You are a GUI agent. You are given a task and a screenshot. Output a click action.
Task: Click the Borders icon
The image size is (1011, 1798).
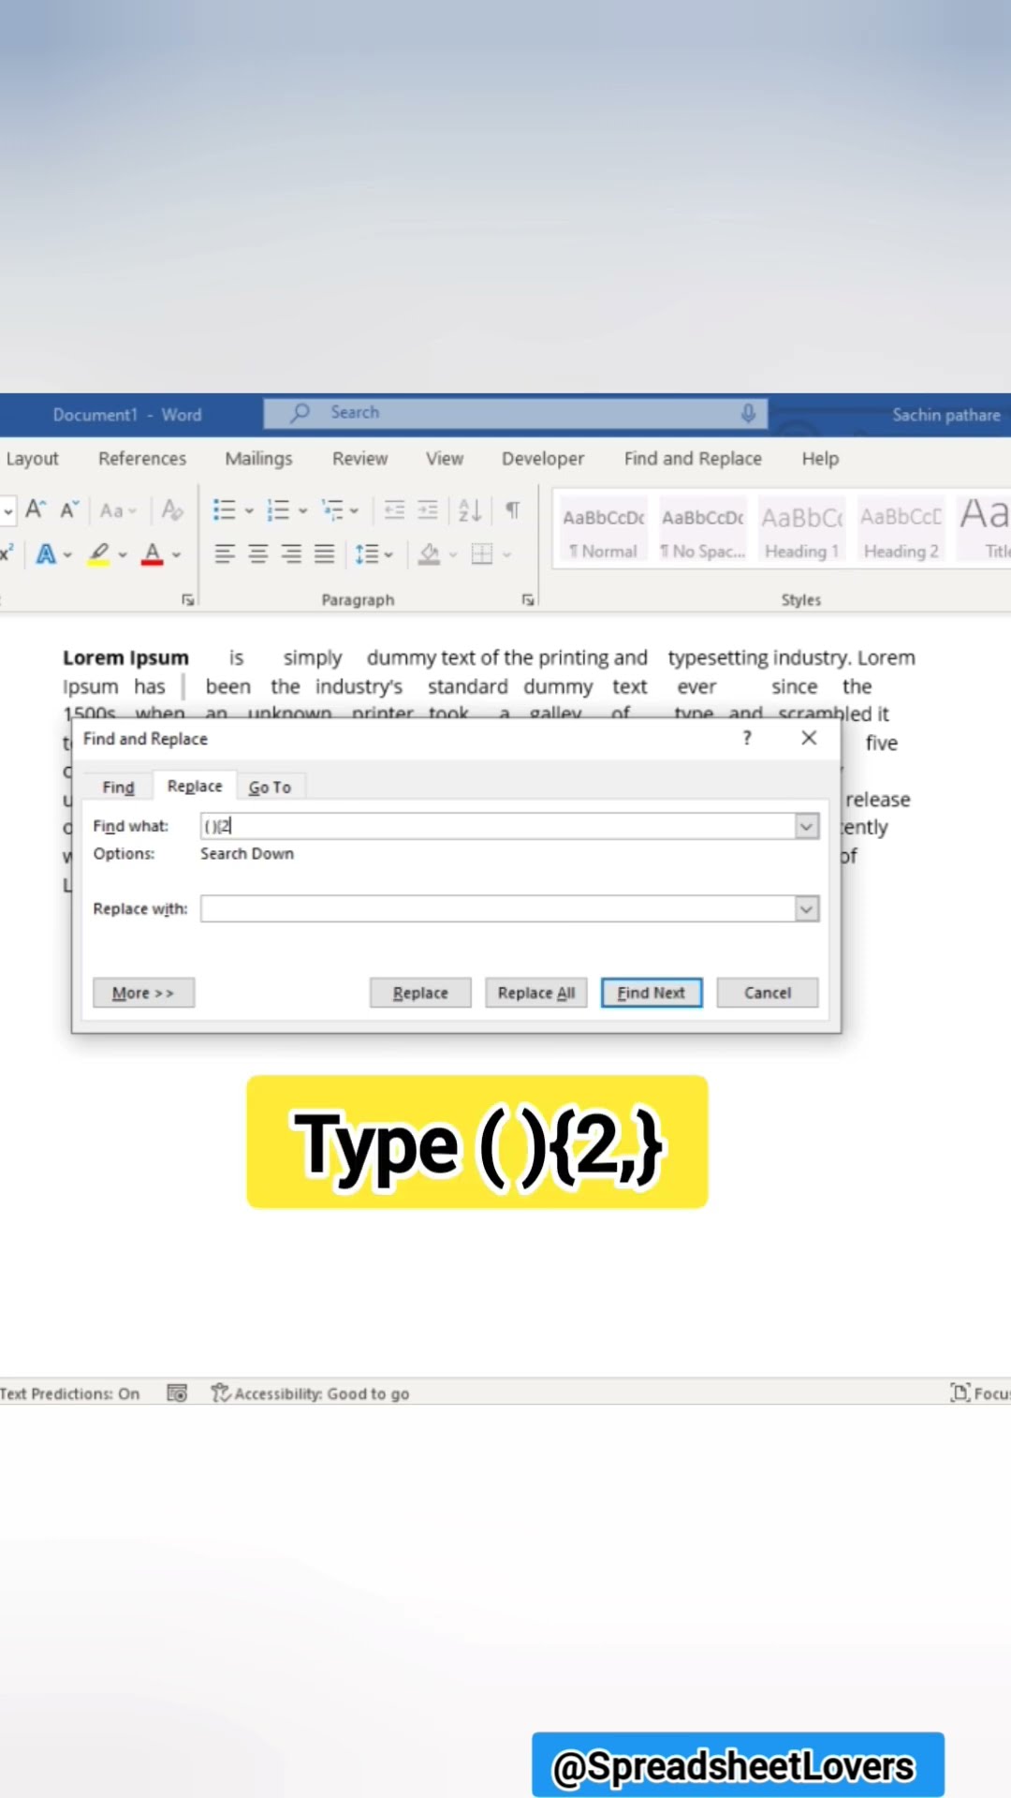pos(482,554)
